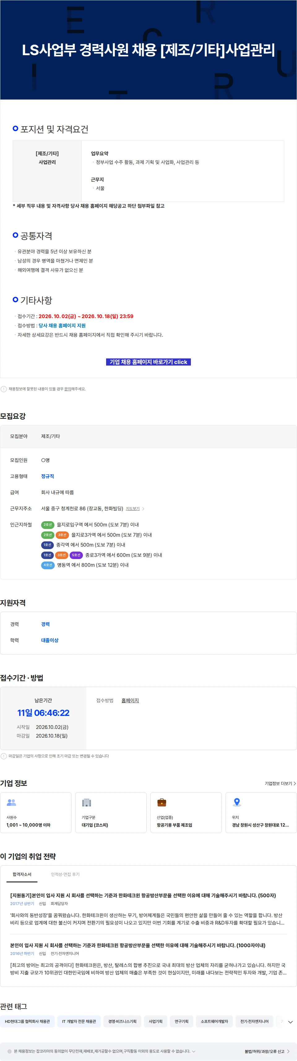Click the location pin icon

[x=237, y=802]
